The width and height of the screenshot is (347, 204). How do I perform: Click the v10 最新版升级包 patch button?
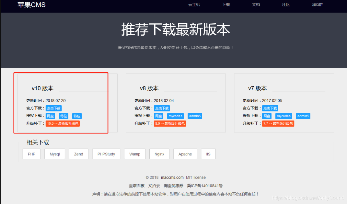[63, 123]
